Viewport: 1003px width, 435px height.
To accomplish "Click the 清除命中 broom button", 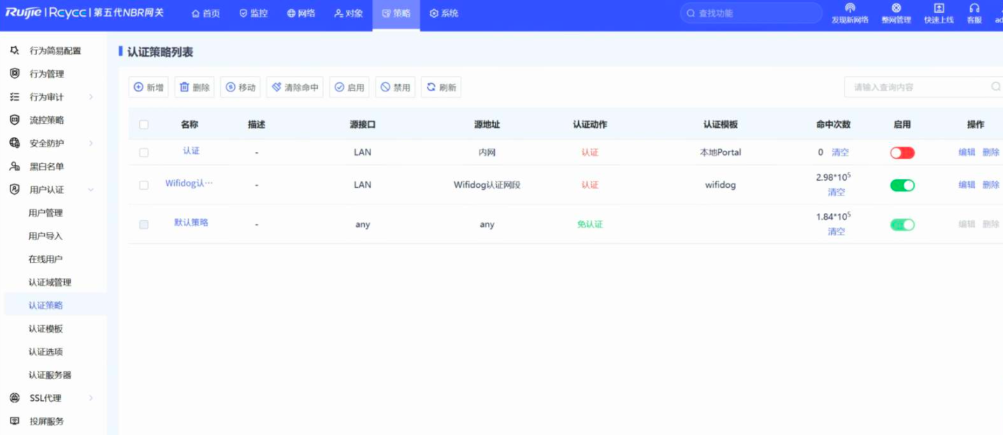I will coord(294,87).
